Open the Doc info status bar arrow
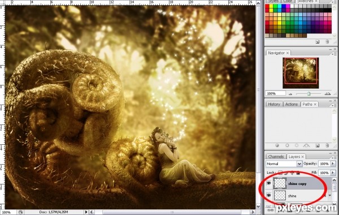Screen dimensions: 339x215 (x=86, y=212)
